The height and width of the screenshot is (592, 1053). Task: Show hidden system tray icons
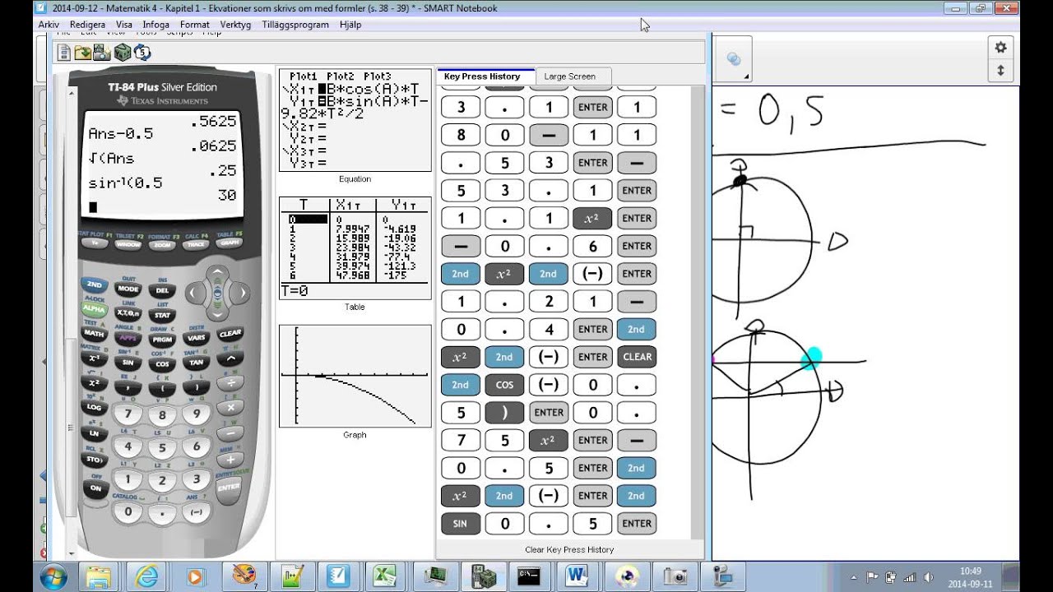click(854, 577)
